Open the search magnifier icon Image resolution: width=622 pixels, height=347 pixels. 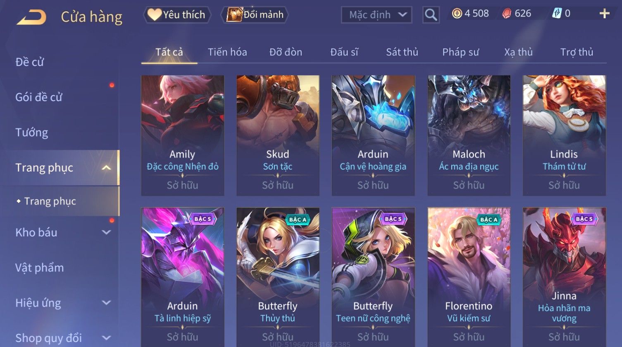[x=431, y=15]
